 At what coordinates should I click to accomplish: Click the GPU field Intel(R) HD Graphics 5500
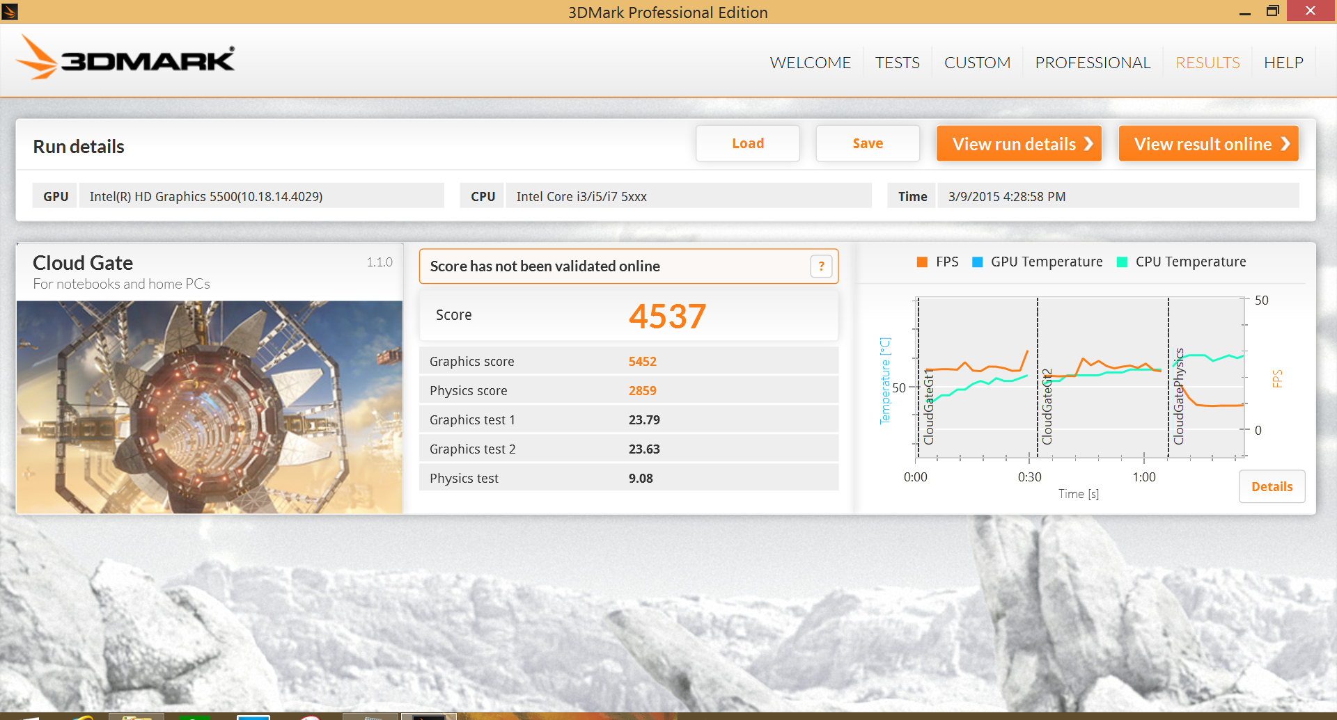coord(261,196)
